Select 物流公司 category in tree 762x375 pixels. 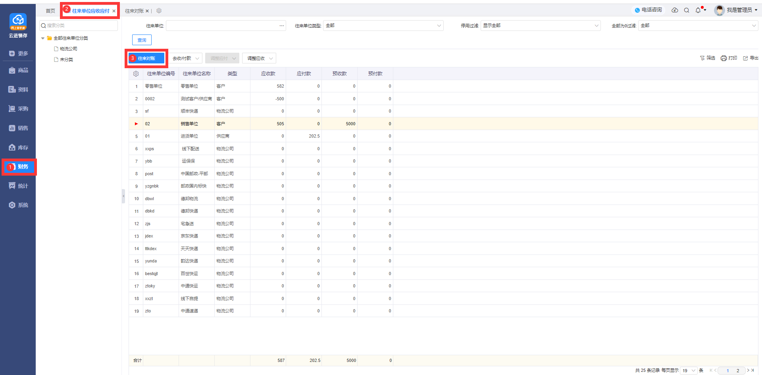[x=68, y=49]
